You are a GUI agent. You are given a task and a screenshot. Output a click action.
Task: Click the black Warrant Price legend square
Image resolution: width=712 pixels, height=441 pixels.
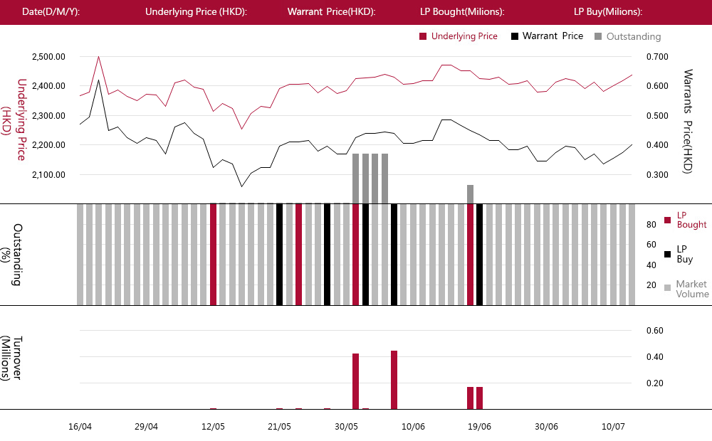point(515,36)
